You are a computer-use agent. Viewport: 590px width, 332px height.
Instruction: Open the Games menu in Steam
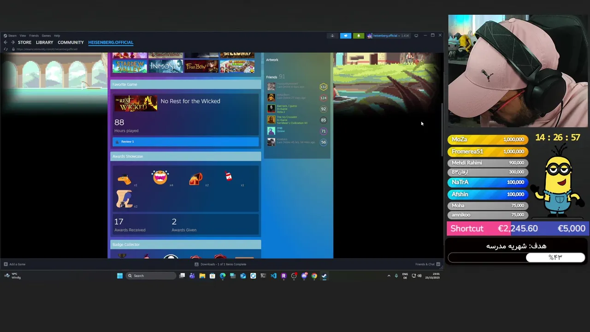pyautogui.click(x=46, y=36)
